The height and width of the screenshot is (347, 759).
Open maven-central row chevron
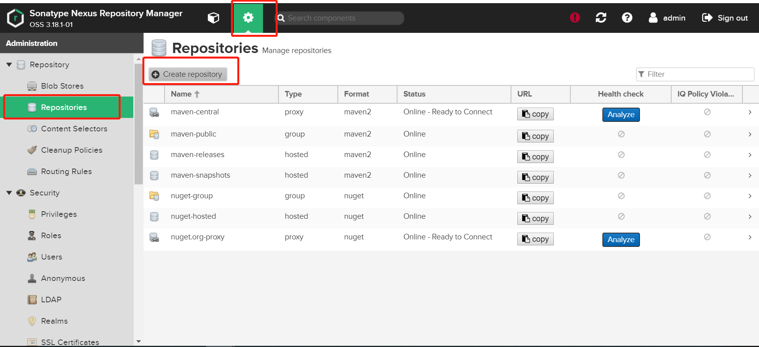click(750, 112)
